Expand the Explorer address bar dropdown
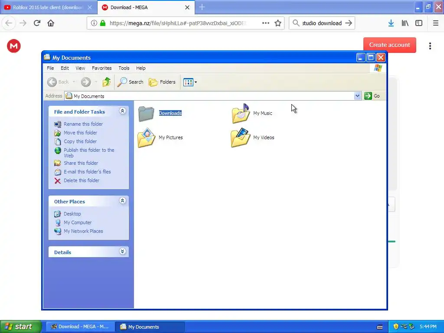 (357, 96)
